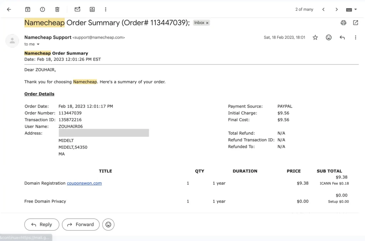Image resolution: width=365 pixels, height=241 pixels.
Task: Remove the Inbox label
Action: (x=207, y=23)
